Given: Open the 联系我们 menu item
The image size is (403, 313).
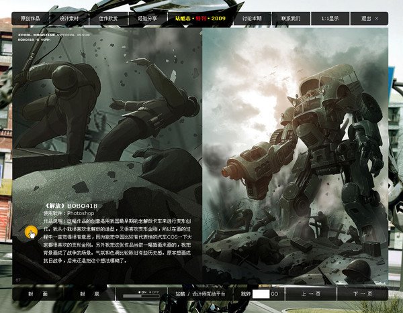Looking at the screenshot, I should point(291,19).
